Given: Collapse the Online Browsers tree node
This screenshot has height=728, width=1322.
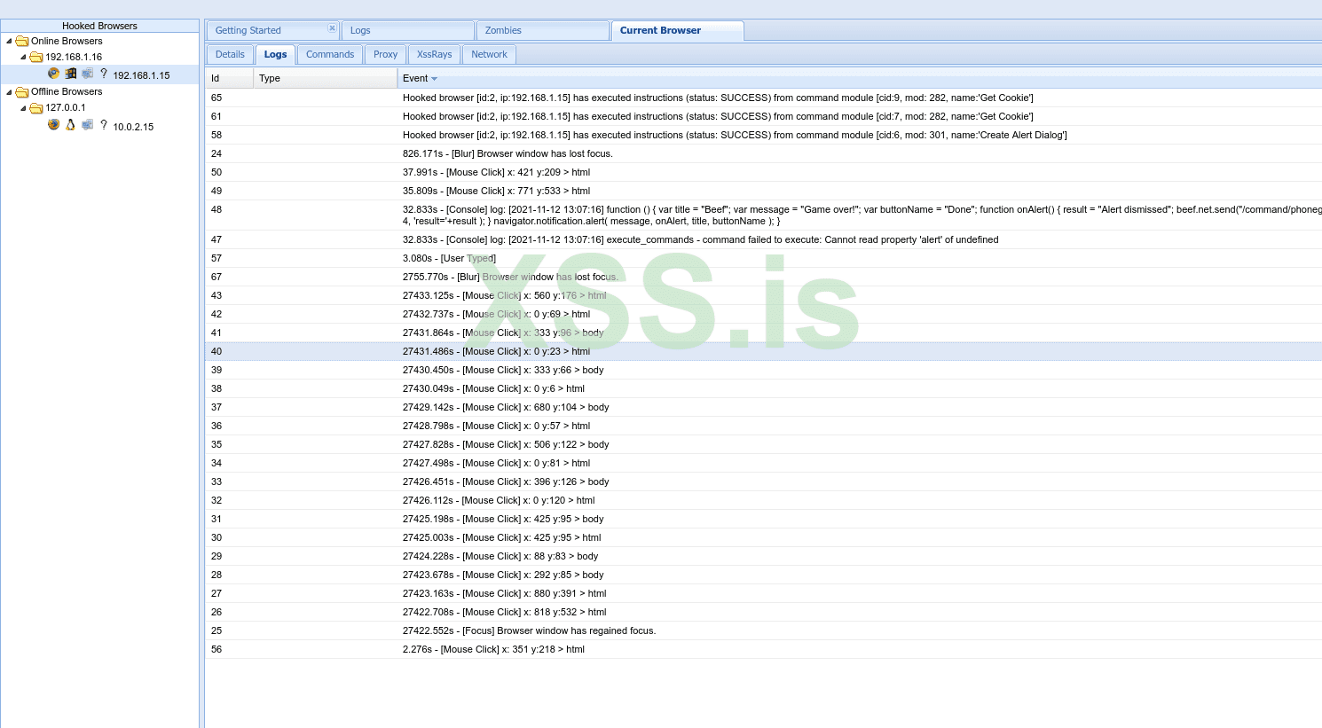Looking at the screenshot, I should (10, 41).
